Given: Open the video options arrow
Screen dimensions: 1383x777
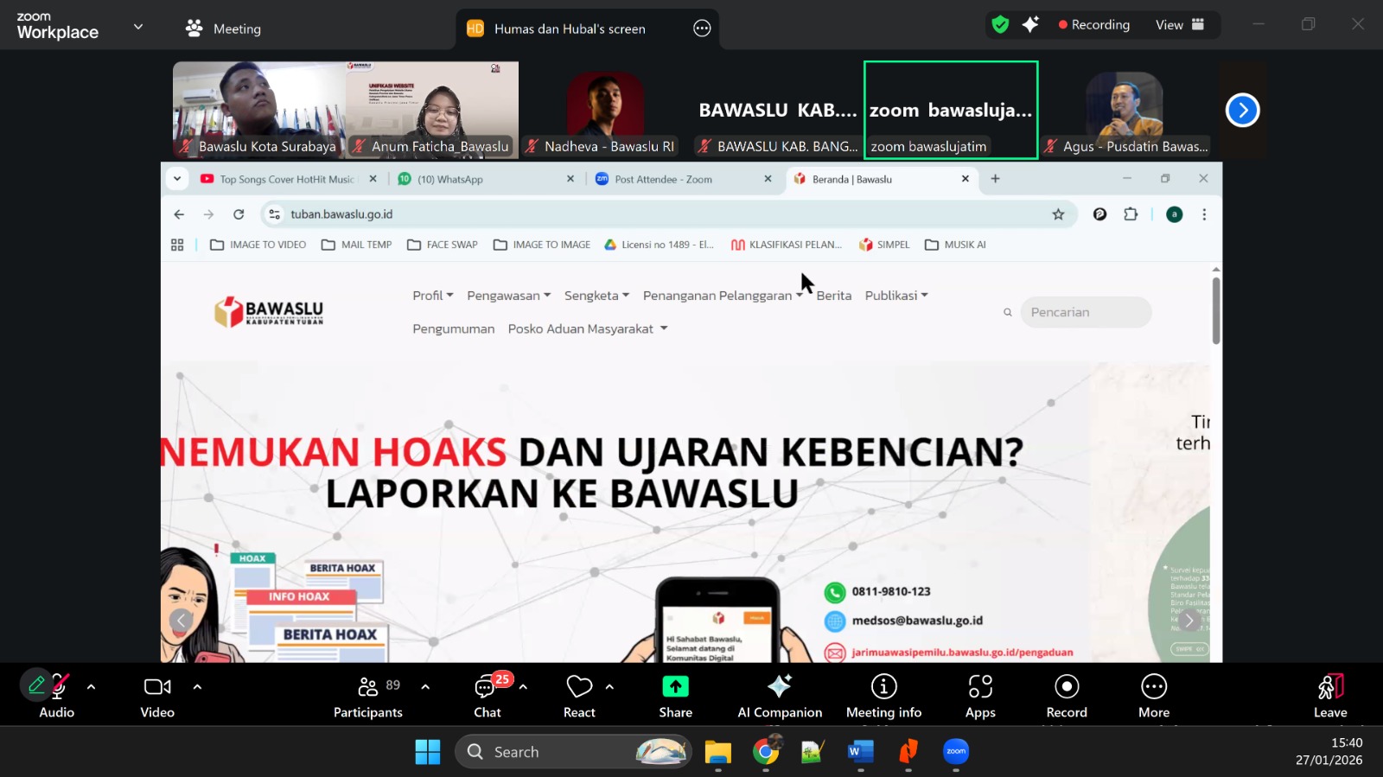Looking at the screenshot, I should 197,687.
